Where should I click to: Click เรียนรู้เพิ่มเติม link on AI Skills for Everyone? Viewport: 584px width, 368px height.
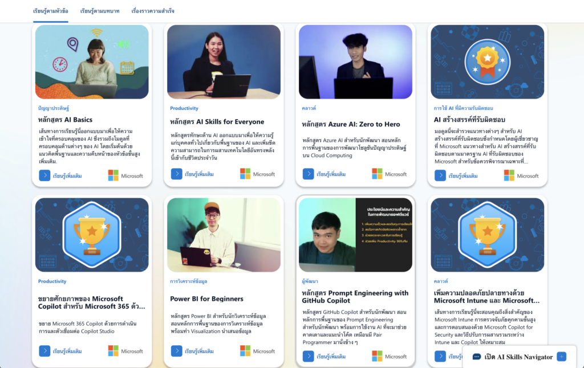click(199, 174)
